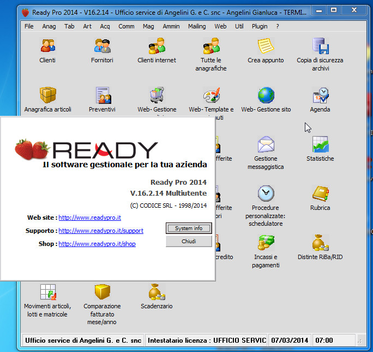Maximize the Ready Pro window
The width and height of the screenshot is (373, 352).
[x=334, y=10]
